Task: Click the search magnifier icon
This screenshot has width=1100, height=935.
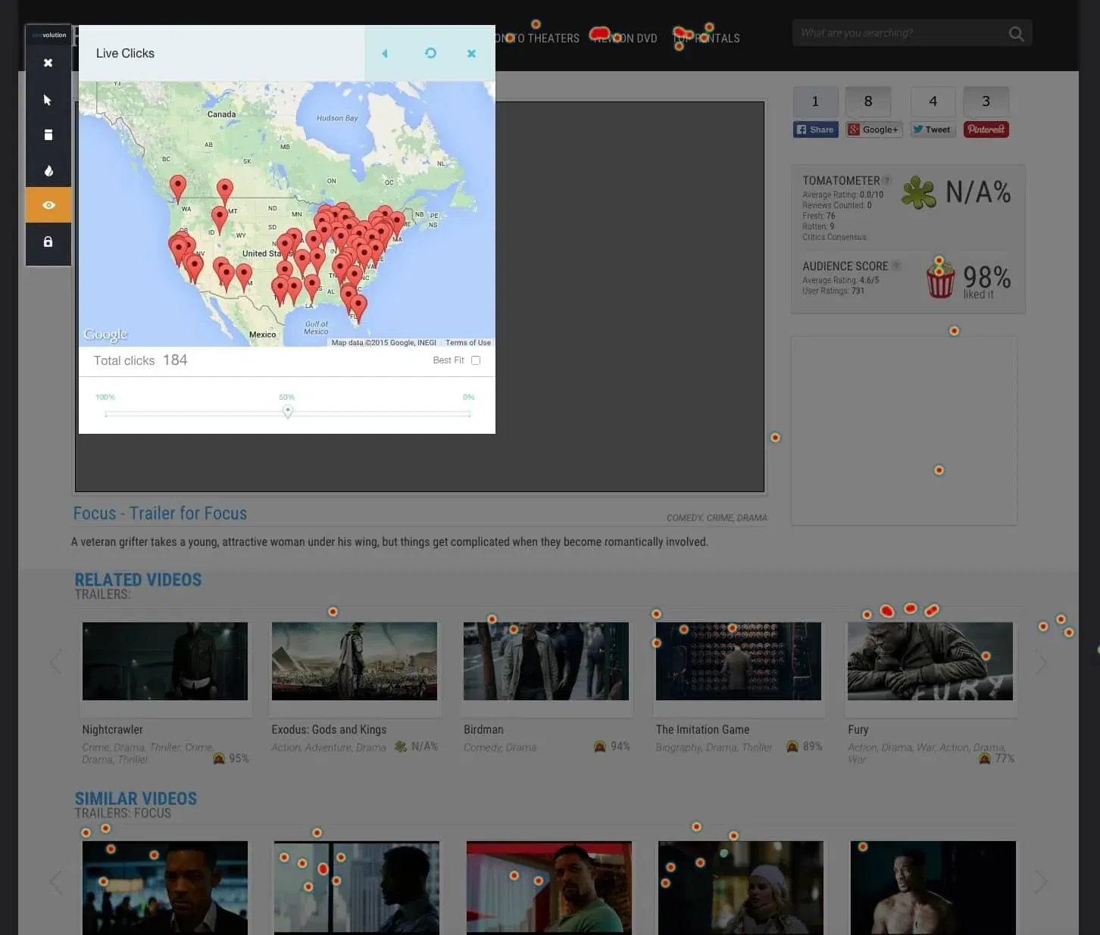Action: coord(1016,33)
